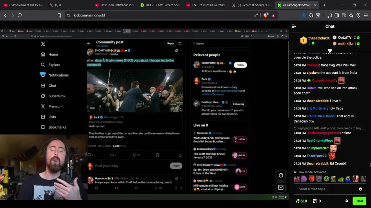This screenshot has width=371, height=208.
Task: Open the Brave Rewards triangle icon
Action: [x=273, y=15]
